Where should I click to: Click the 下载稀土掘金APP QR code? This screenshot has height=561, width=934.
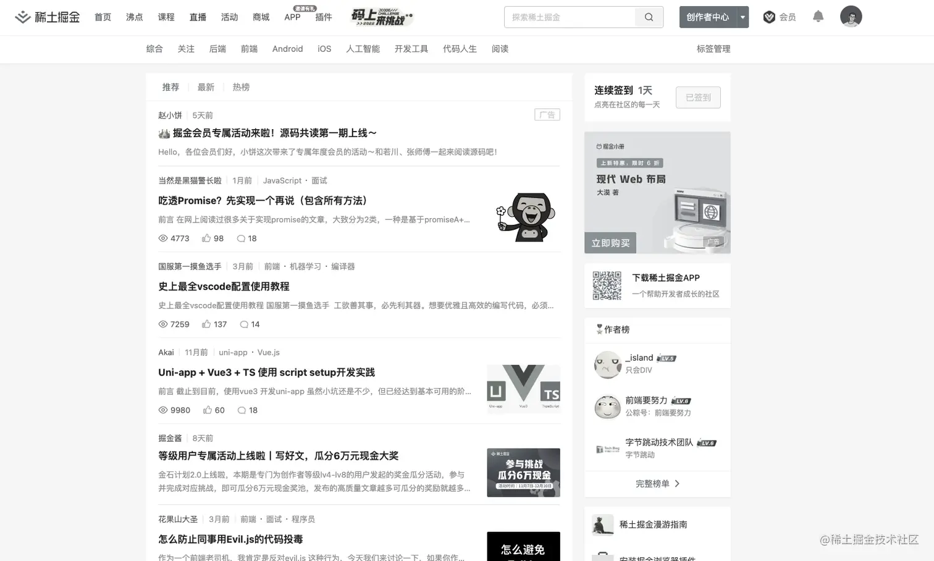click(x=607, y=285)
